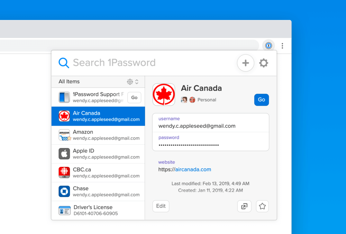Click the blue Go button for Air Canada
346x234 pixels.
point(262,100)
